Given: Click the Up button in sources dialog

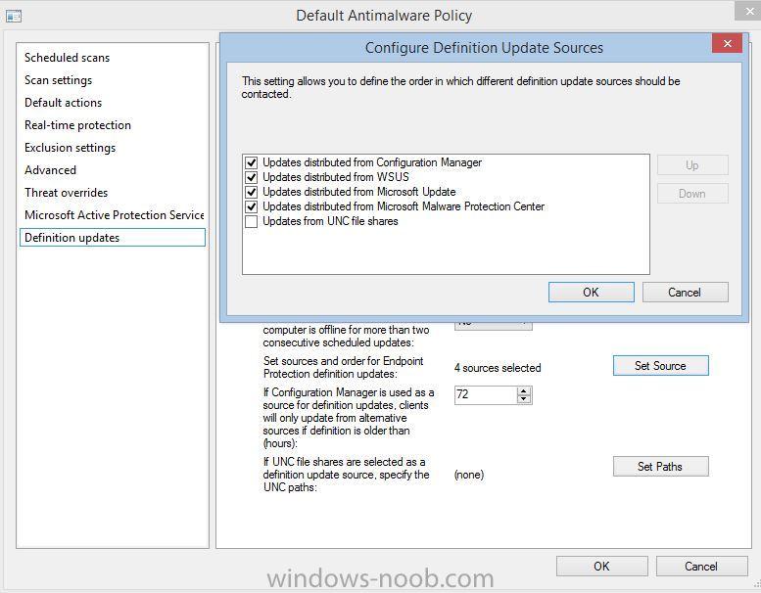Looking at the screenshot, I should click(x=692, y=165).
